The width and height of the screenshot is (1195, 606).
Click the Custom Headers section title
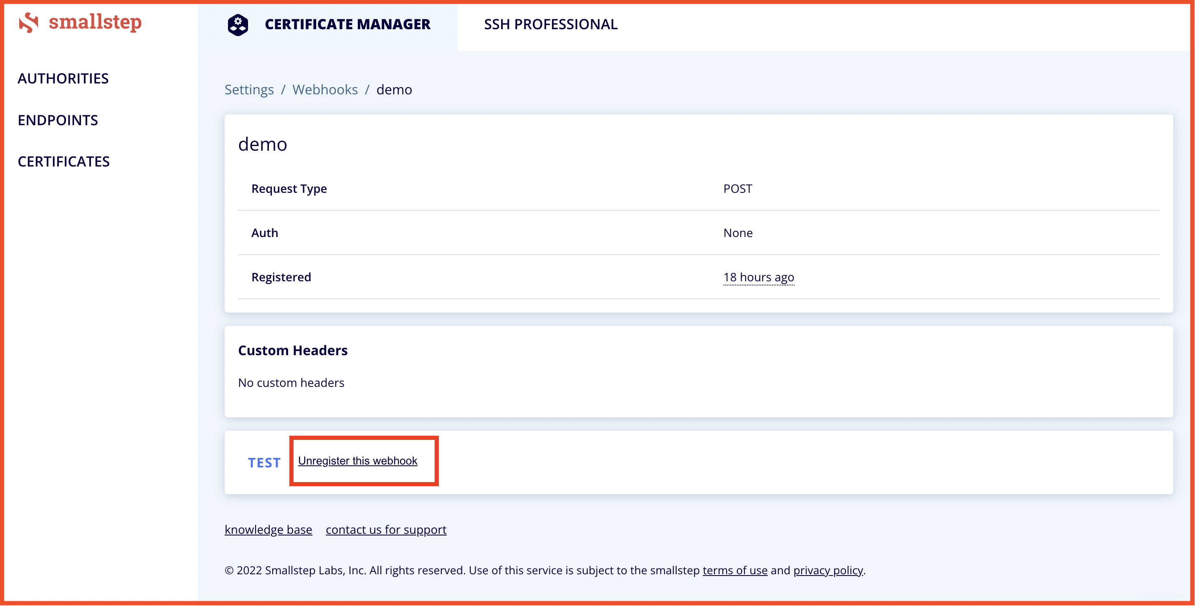[x=293, y=350]
